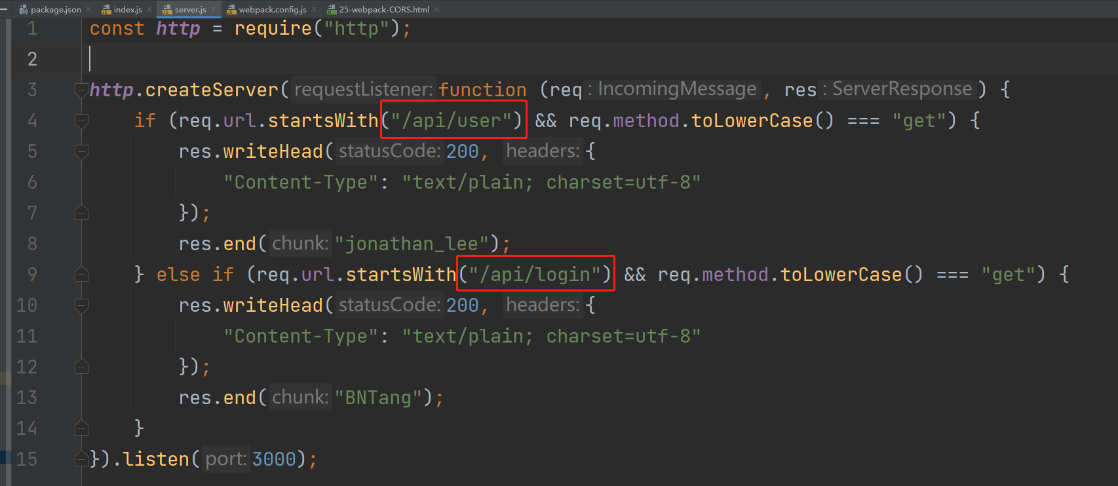
Task: Click the fold end marker on line 12
Action: pos(81,367)
